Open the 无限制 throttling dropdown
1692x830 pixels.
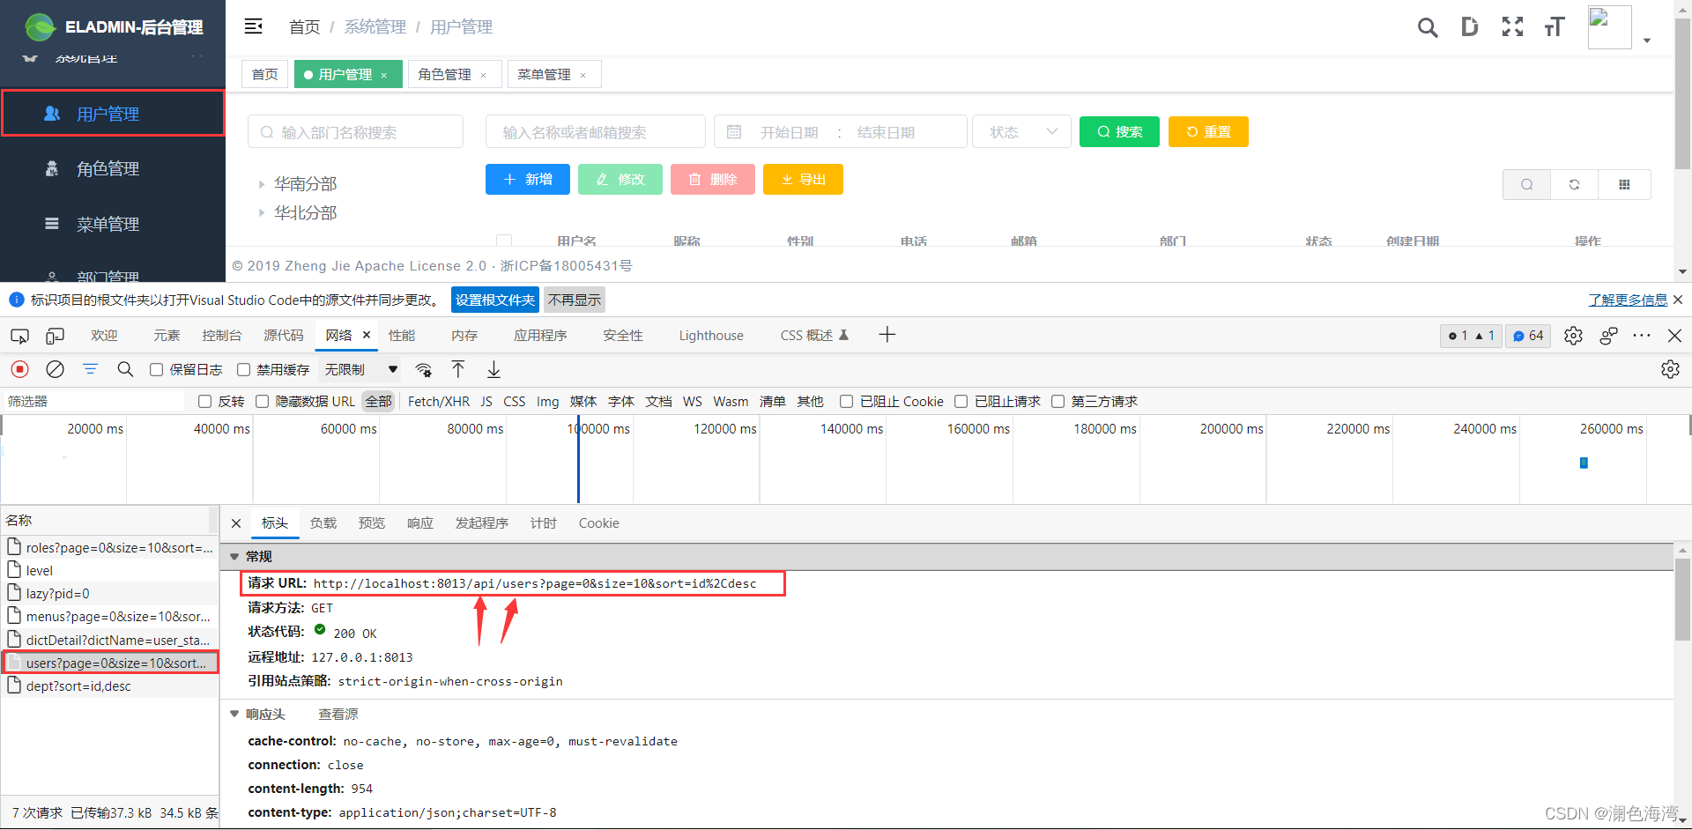click(361, 370)
